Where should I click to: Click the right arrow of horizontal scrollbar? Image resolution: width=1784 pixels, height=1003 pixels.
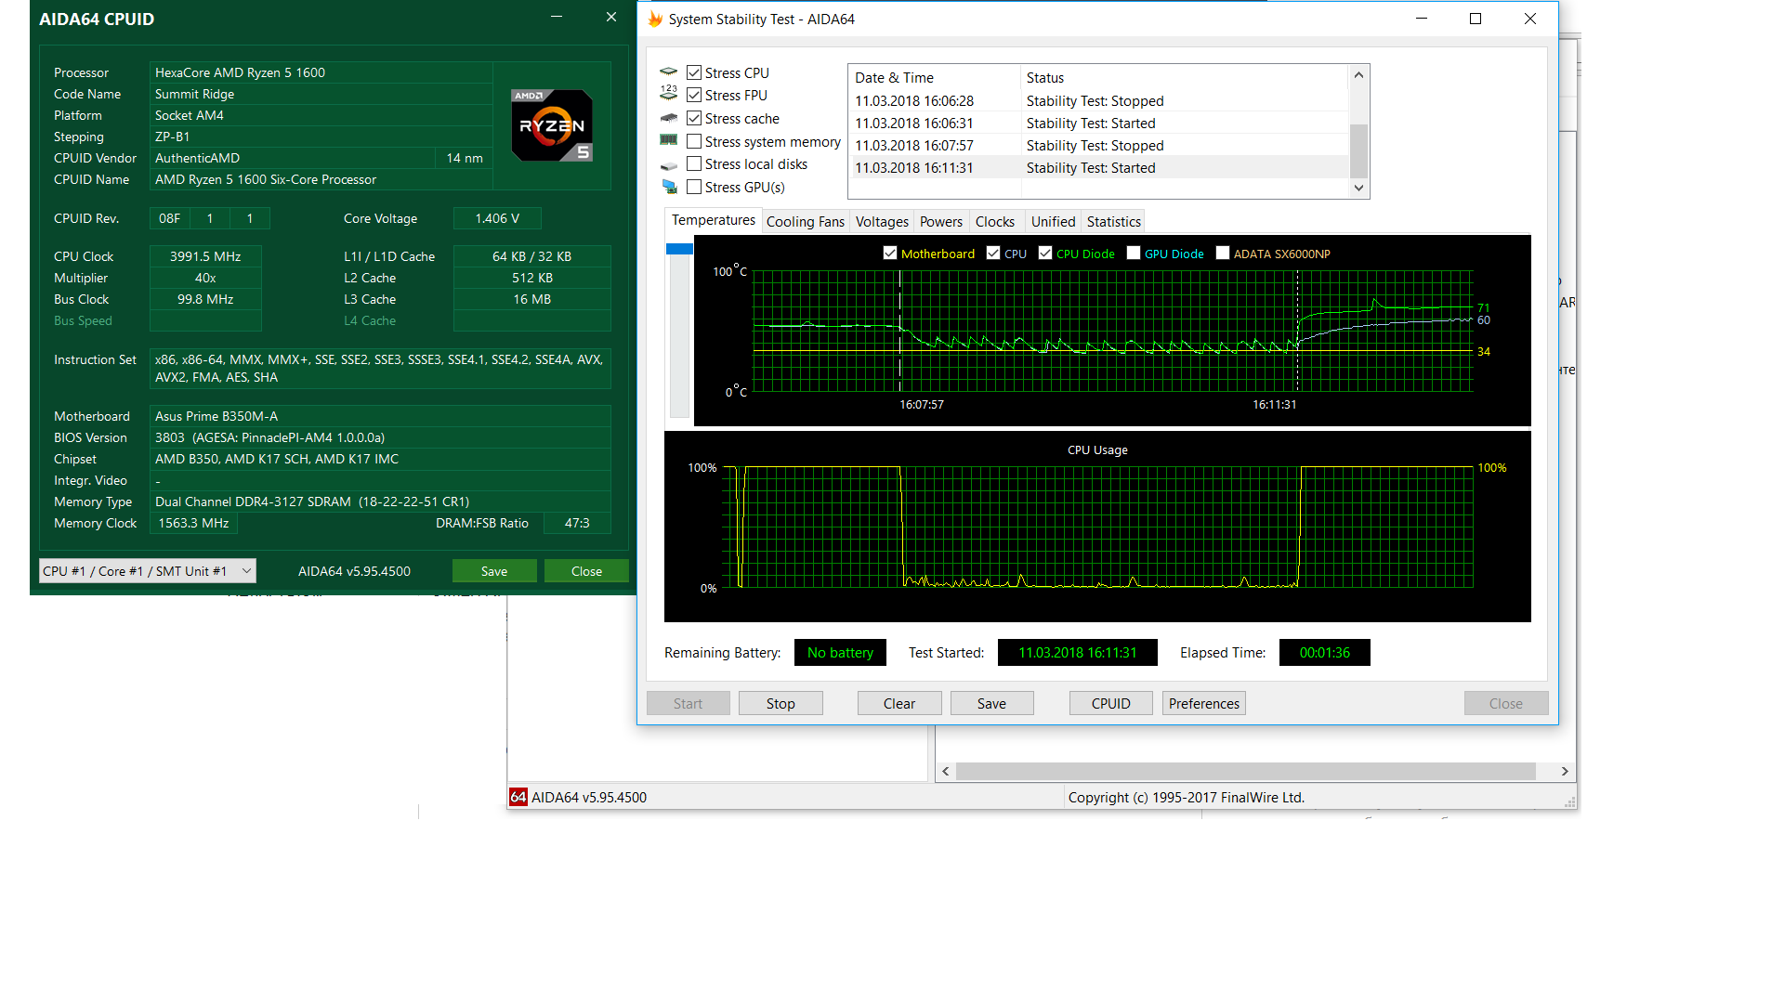(1565, 771)
